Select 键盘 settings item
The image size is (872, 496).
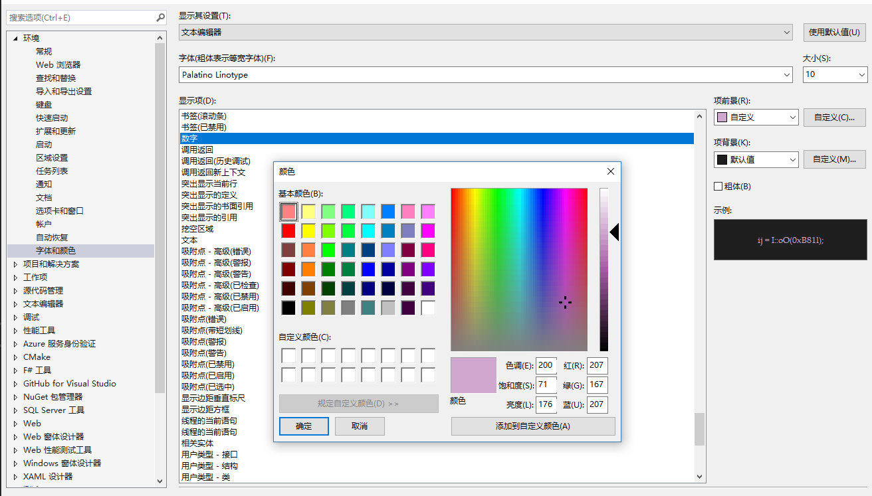[44, 104]
